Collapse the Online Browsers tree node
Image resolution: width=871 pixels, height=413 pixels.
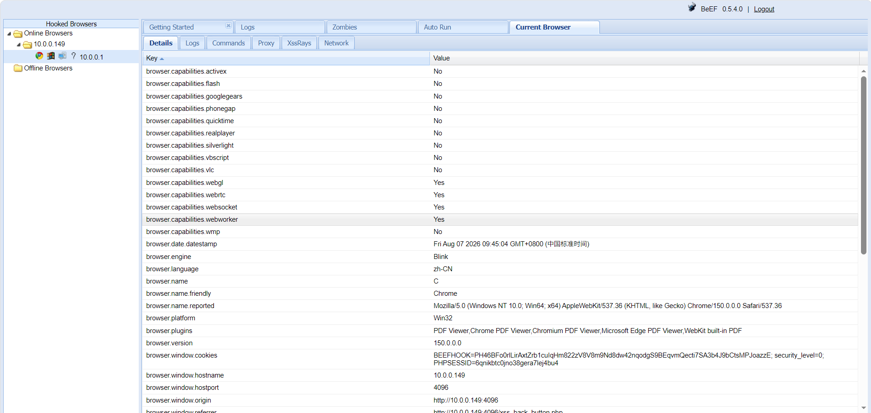9,34
